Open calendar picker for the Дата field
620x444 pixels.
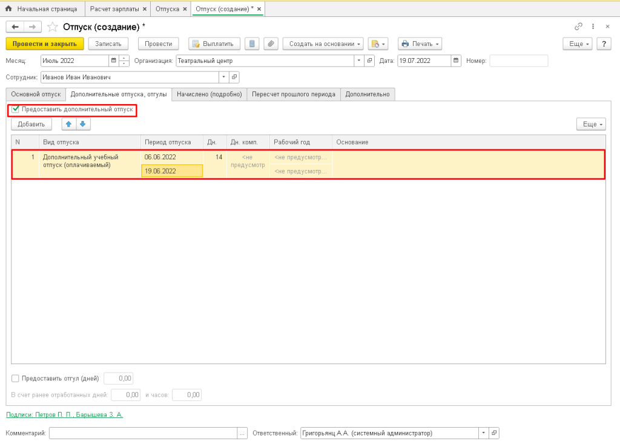tap(456, 60)
